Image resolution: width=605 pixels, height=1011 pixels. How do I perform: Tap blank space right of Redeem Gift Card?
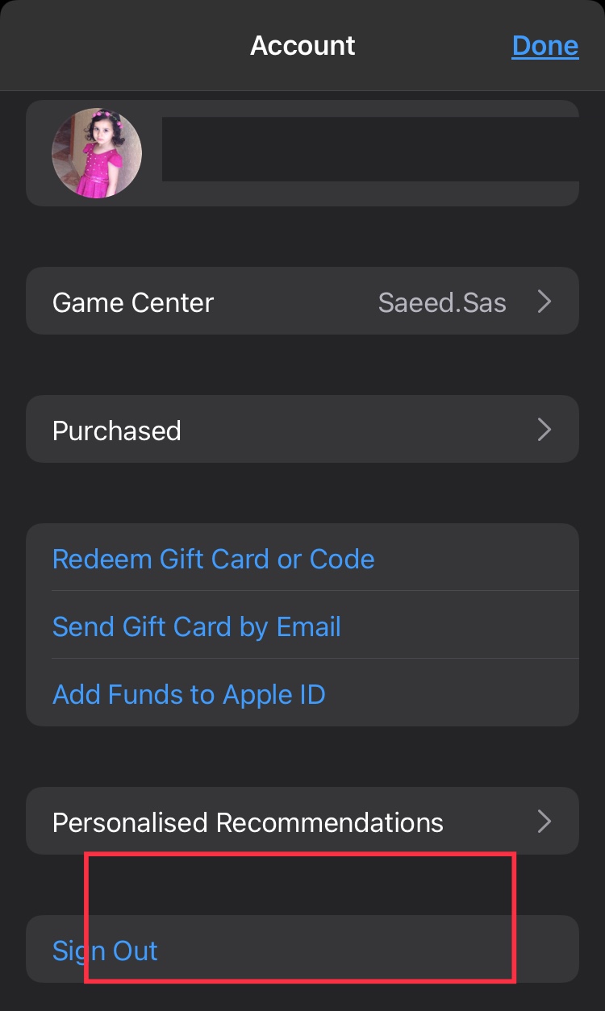coord(476,559)
